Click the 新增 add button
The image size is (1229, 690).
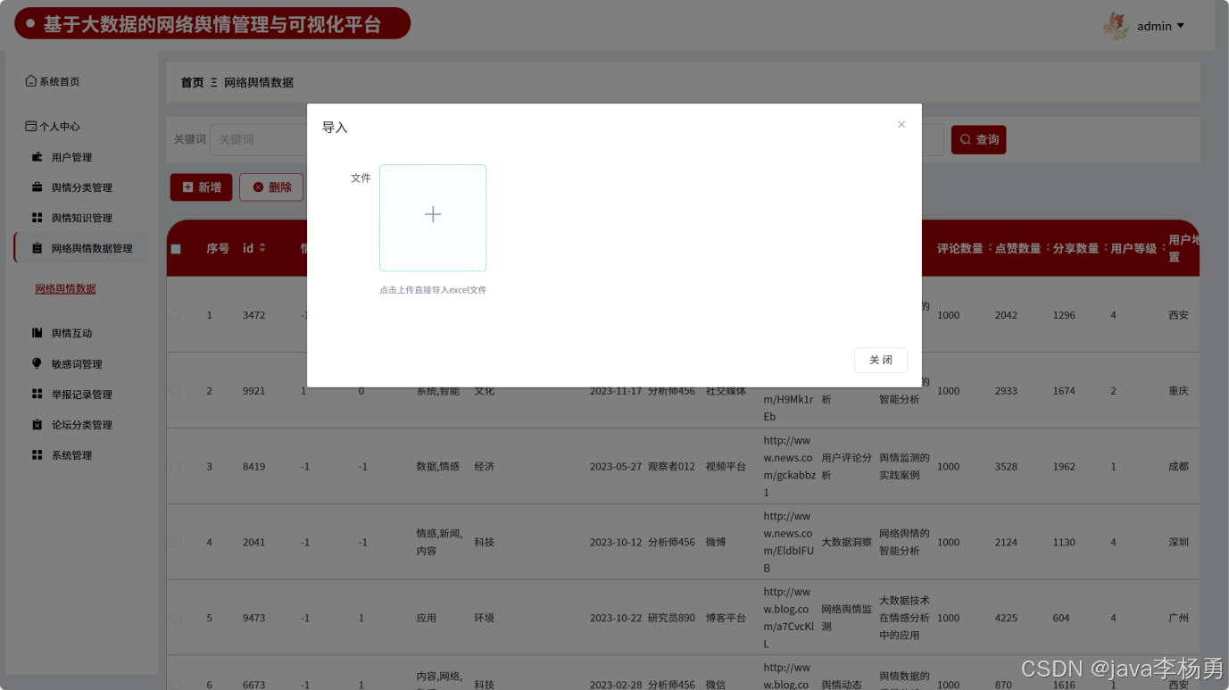(x=202, y=187)
